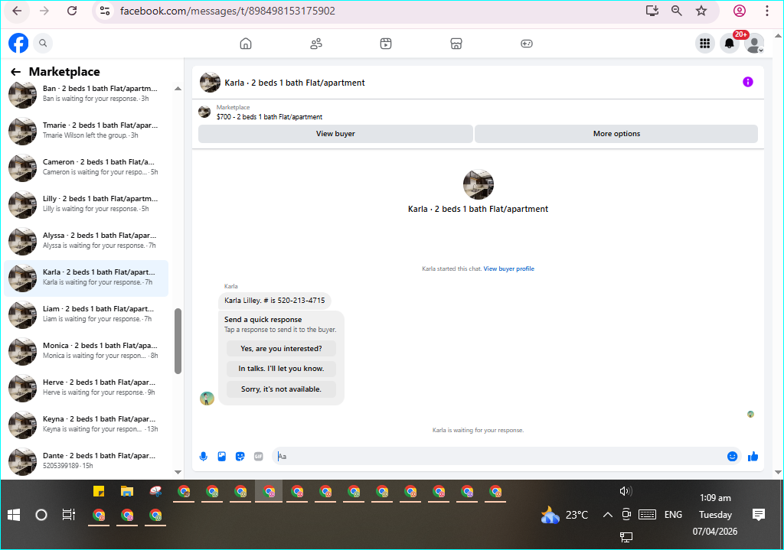Open browser zoom magnifier icon
Screen dimensions: 784x550
pyautogui.click(x=677, y=11)
